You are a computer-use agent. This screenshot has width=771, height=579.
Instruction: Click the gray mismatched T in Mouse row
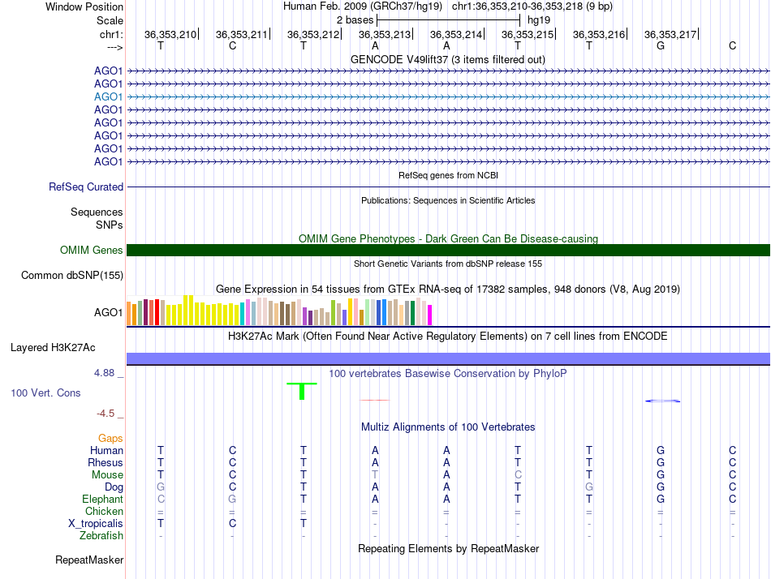coord(375,475)
